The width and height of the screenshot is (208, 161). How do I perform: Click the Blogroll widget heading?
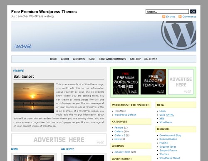pyautogui.click(x=176, y=129)
